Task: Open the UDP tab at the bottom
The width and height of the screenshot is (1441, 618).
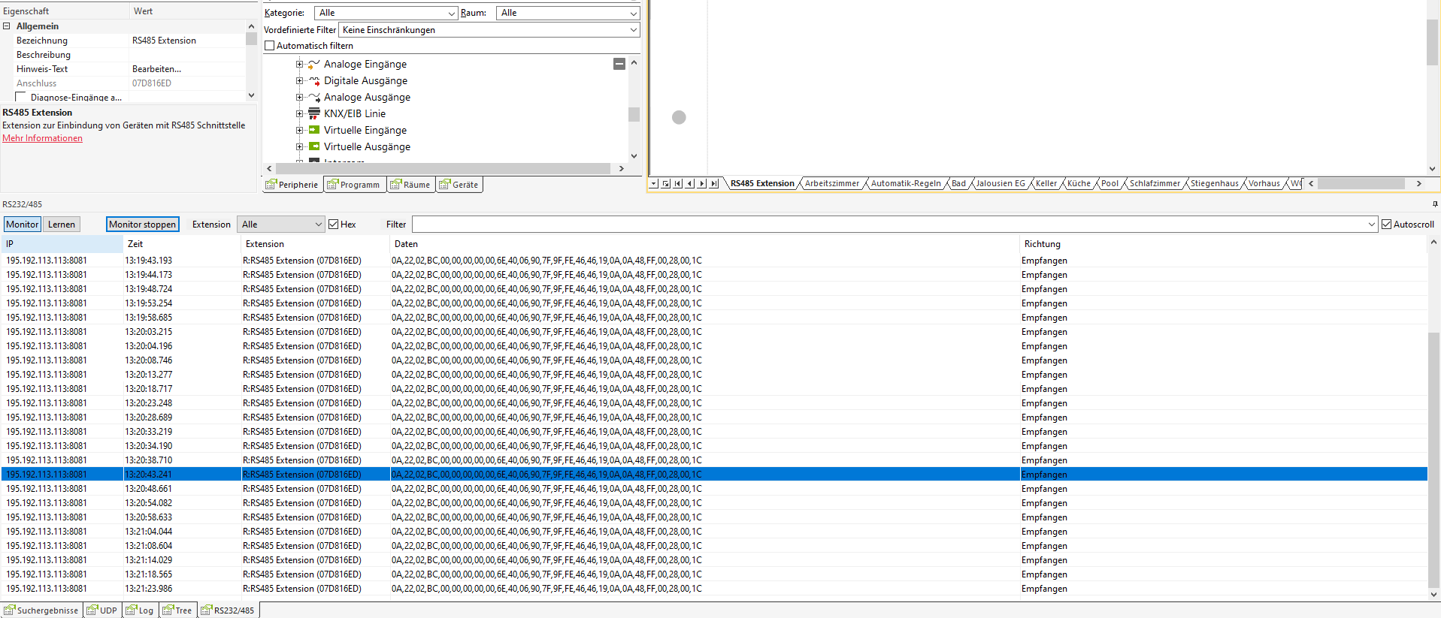Action: 102,610
